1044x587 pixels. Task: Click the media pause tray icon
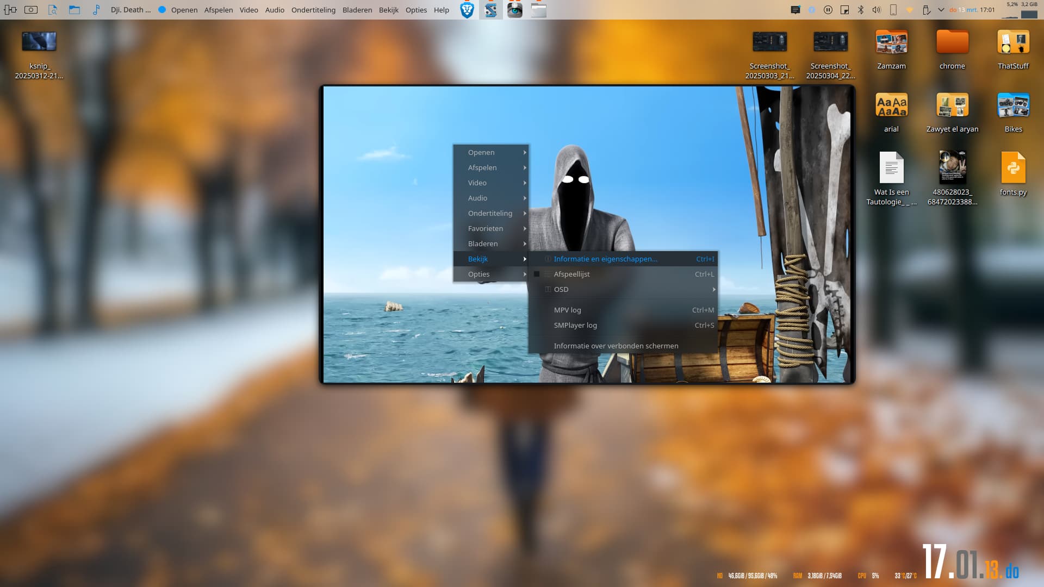coord(828,10)
